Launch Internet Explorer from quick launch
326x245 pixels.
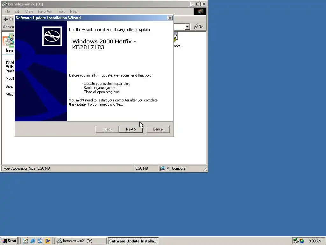pos(33,241)
